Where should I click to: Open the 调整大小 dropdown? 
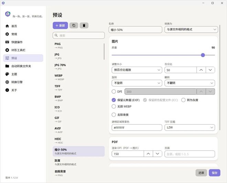[x=137, y=70]
